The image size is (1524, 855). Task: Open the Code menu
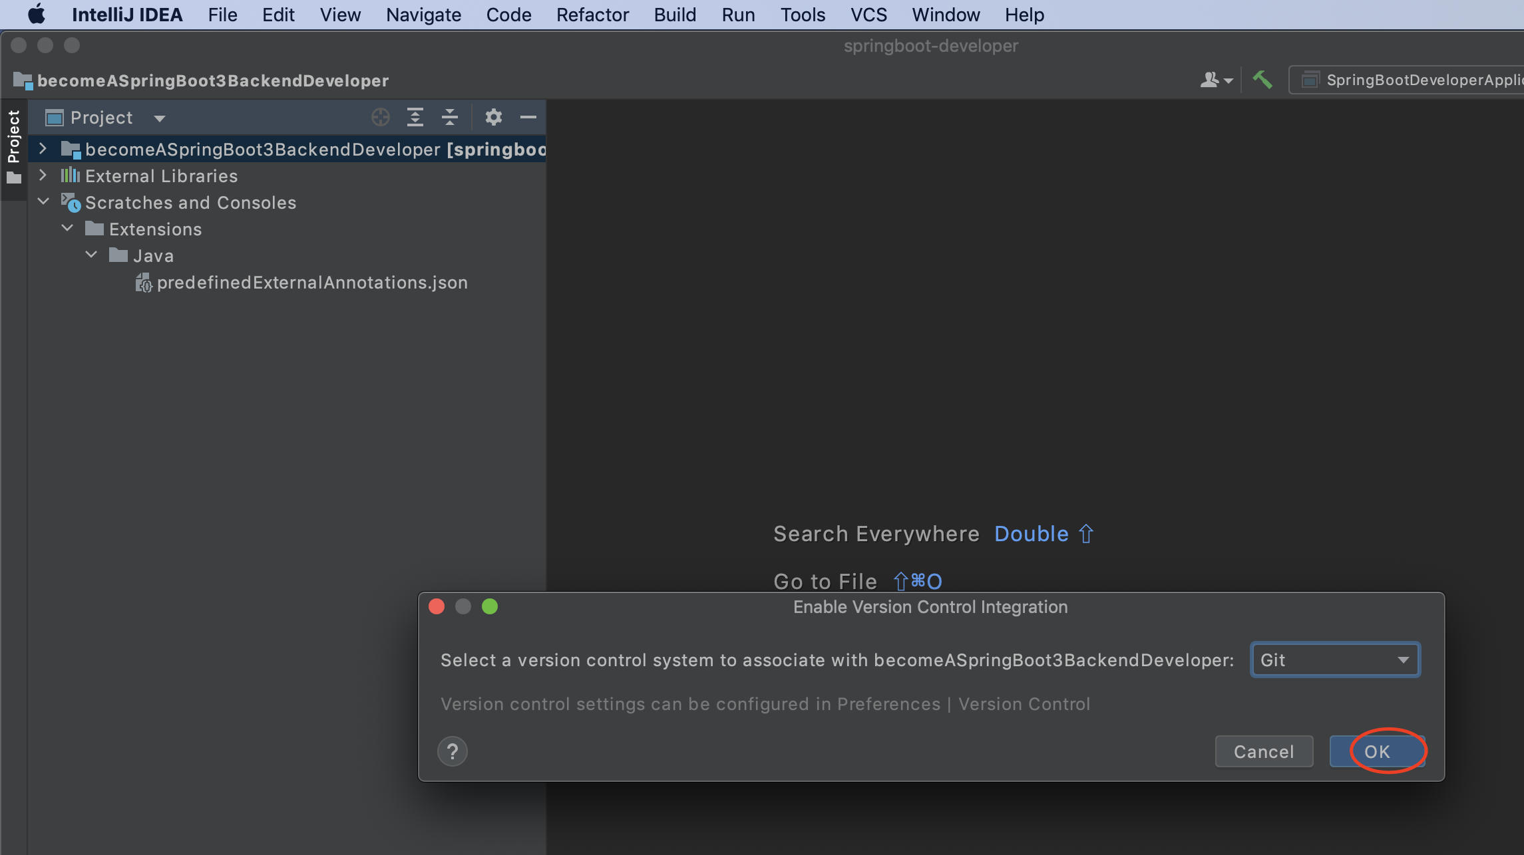pyautogui.click(x=508, y=14)
